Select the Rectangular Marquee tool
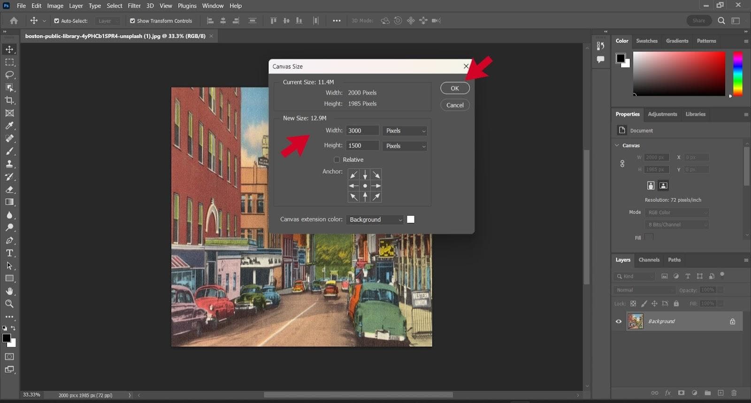The height and width of the screenshot is (403, 751). (9, 62)
